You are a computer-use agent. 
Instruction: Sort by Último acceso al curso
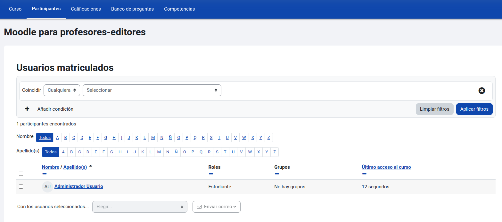386,167
